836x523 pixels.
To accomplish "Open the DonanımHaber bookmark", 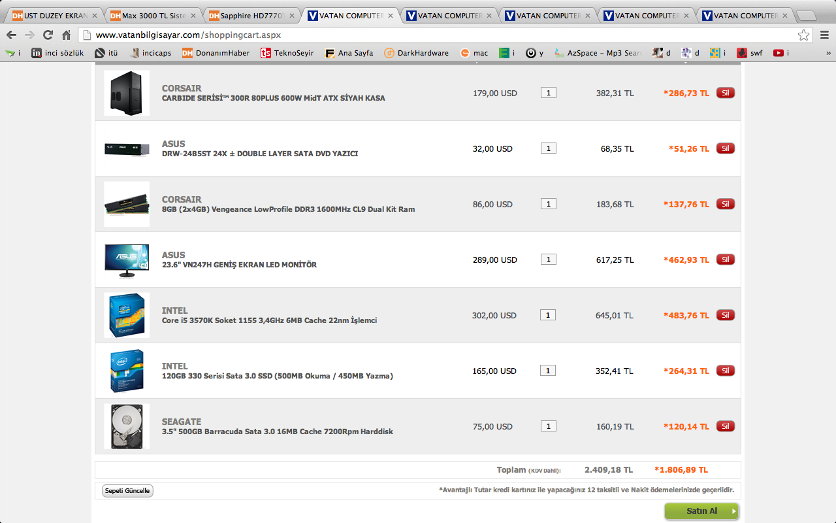I will click(x=216, y=53).
